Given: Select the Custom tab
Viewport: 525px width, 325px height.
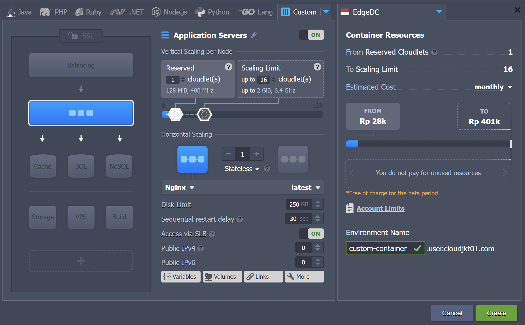Looking at the screenshot, I should [299, 12].
